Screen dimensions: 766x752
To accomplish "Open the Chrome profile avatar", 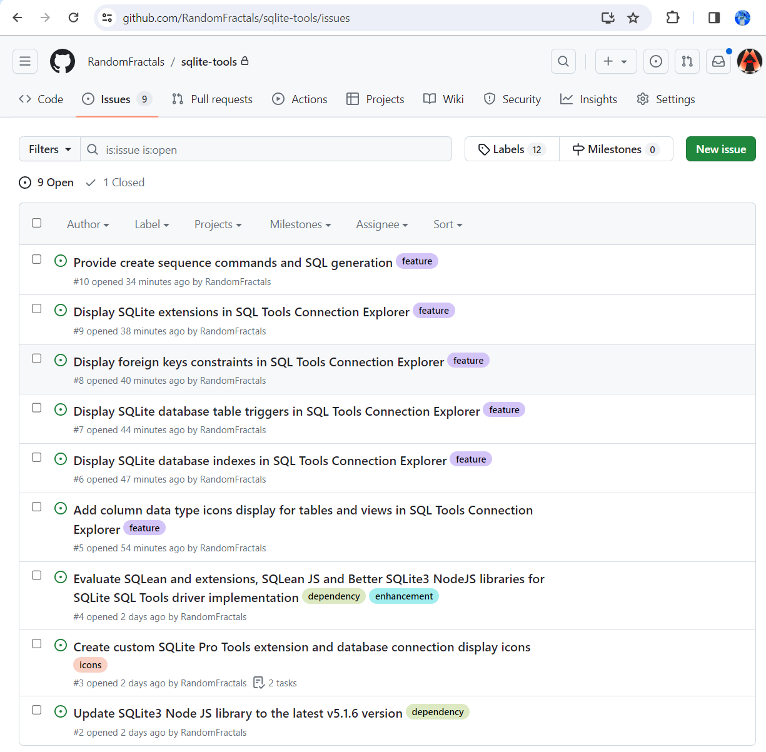I will click(x=742, y=18).
